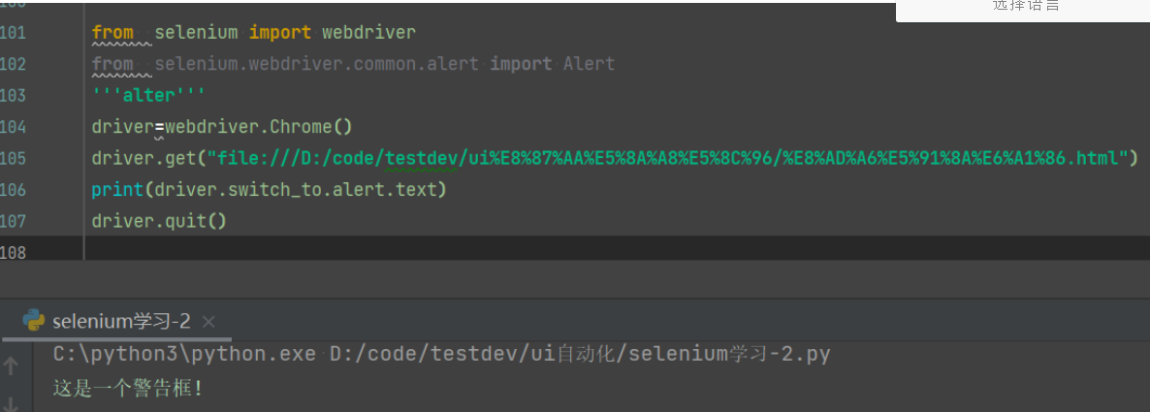This screenshot has height=412, width=1150.
Task: Click webdriver.Chrome() on line 104
Action: coord(258,127)
